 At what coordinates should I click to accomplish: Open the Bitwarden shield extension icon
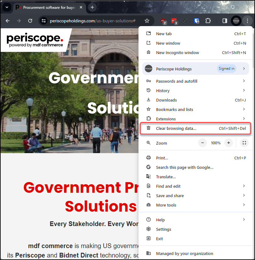point(197,21)
